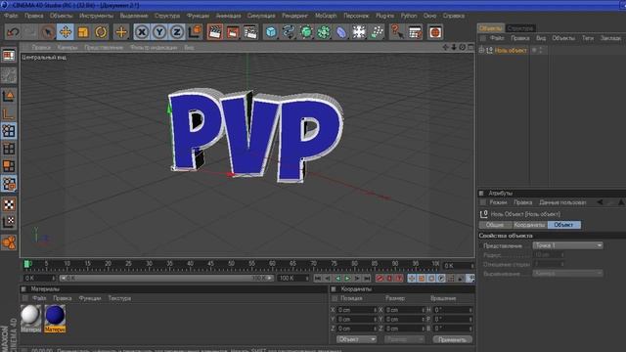Click the red record keyframe button

pyautogui.click(x=380, y=278)
